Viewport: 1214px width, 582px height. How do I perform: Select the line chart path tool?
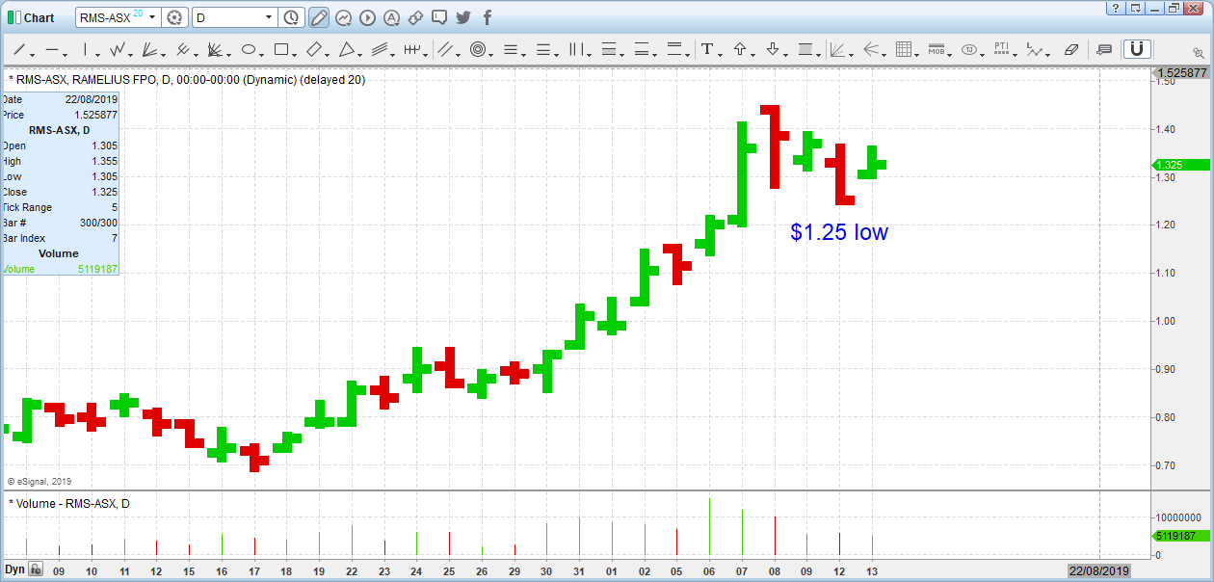[1035, 49]
